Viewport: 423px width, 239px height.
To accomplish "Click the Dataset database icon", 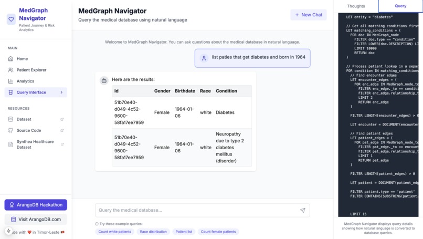I will (10, 119).
